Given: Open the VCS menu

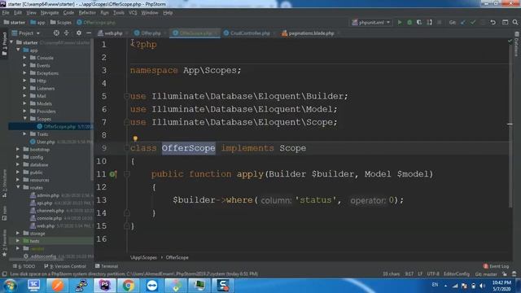Looking at the screenshot, I should coord(133,13).
